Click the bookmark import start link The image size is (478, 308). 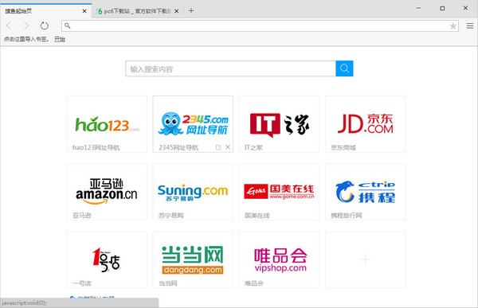tap(60, 39)
